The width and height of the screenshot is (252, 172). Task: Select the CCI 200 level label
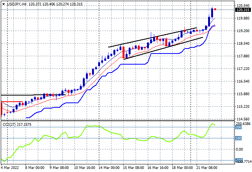tap(239, 127)
